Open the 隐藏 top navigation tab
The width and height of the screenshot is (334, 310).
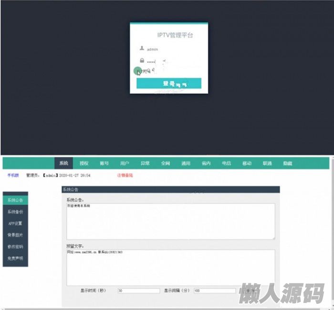(x=288, y=163)
